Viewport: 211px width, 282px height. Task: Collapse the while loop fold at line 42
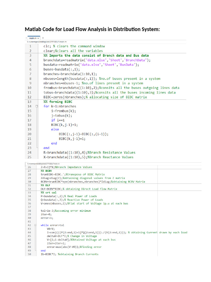point(35,225)
